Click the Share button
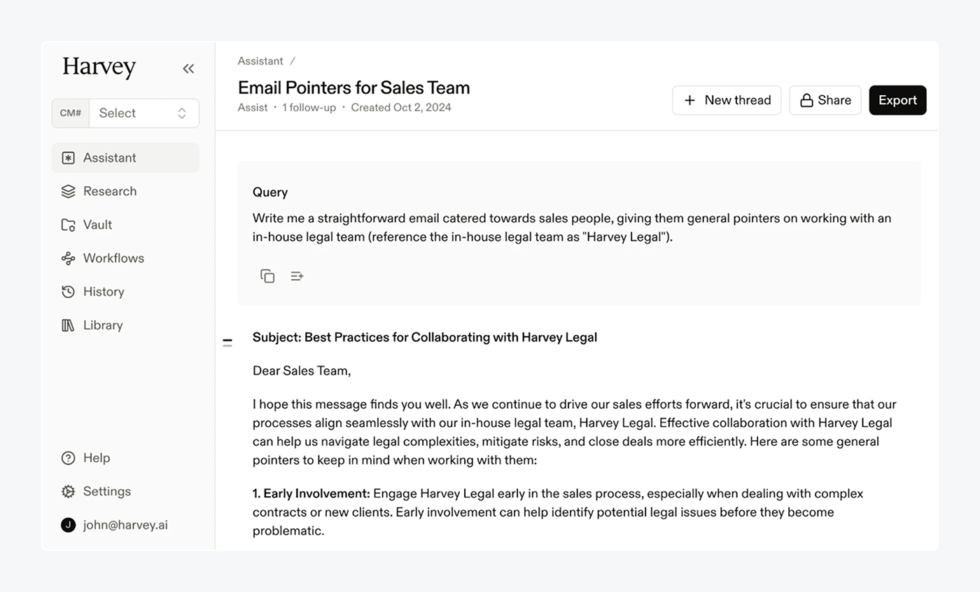 825,100
